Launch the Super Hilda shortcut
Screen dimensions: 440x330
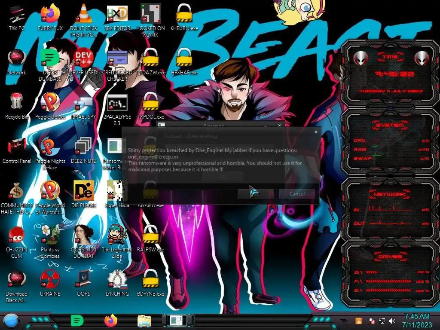point(117,195)
